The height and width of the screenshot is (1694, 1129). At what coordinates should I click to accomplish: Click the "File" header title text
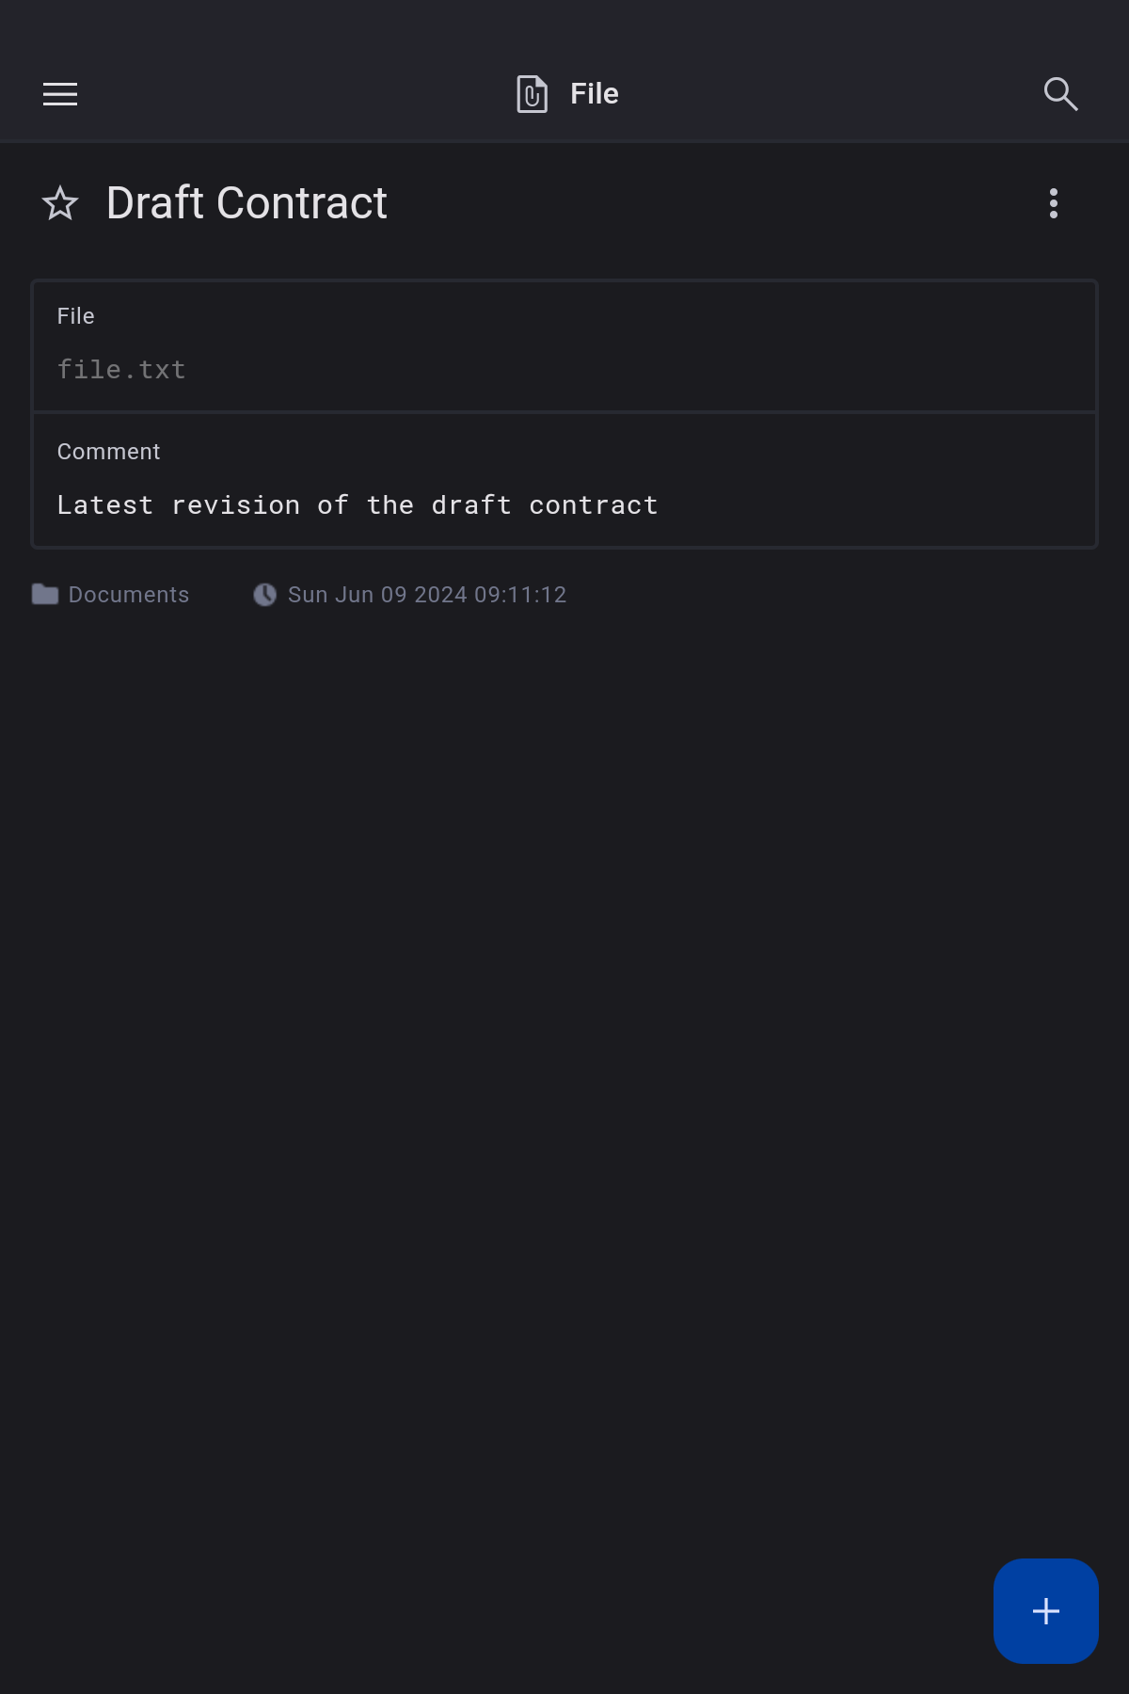tap(595, 94)
